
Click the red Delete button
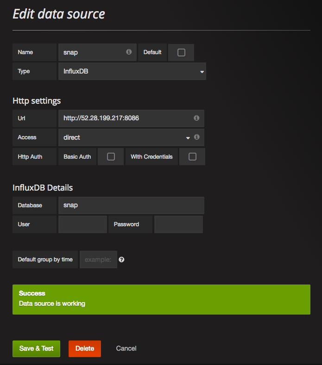85,348
